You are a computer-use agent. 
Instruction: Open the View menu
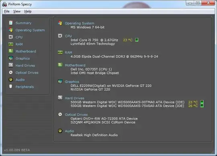(17, 11)
